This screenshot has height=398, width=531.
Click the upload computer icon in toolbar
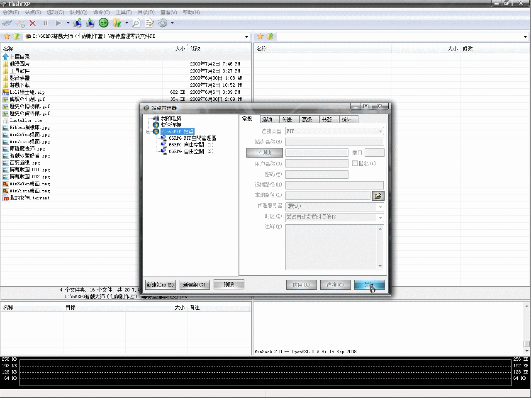pyautogui.click(x=78, y=23)
